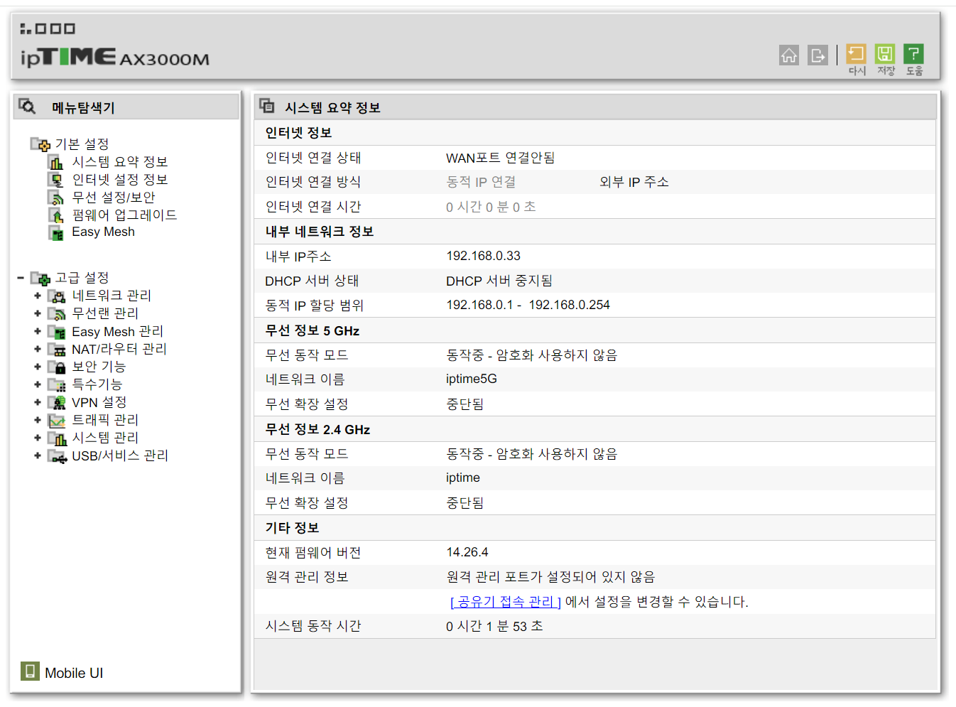Click the Mobile UI phone icon

[30, 671]
